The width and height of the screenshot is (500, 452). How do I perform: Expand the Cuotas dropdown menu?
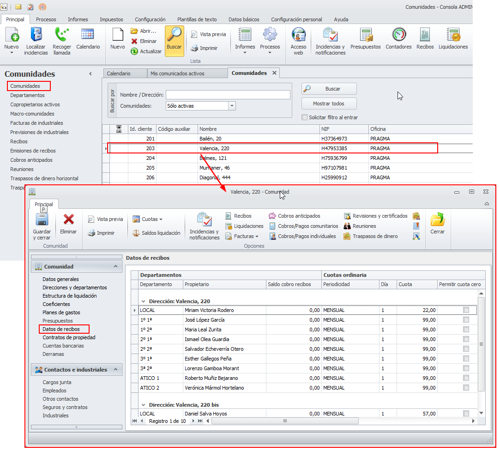point(161,219)
